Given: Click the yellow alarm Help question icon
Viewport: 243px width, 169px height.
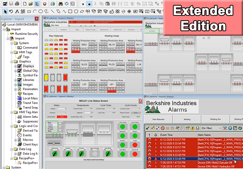Looking at the screenshot, I should [192, 128].
